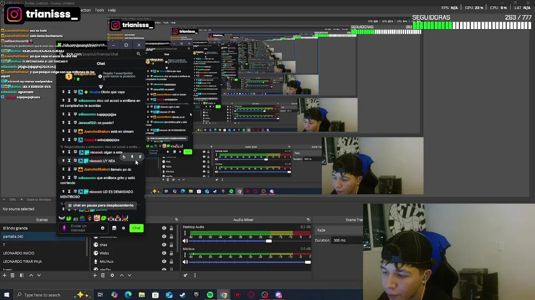Select the 'pantalla 240' scene
The image size is (535, 300).
pyautogui.click(x=28, y=236)
